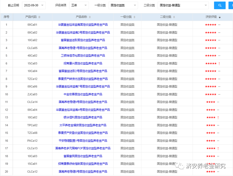Open product 国寿养老多元策略FOF固定收益型养老金产品

tap(83, 148)
